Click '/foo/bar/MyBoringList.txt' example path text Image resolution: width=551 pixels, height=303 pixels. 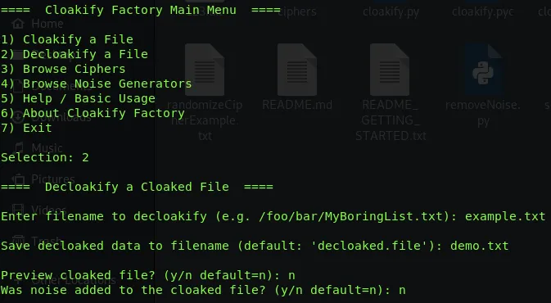point(350,216)
